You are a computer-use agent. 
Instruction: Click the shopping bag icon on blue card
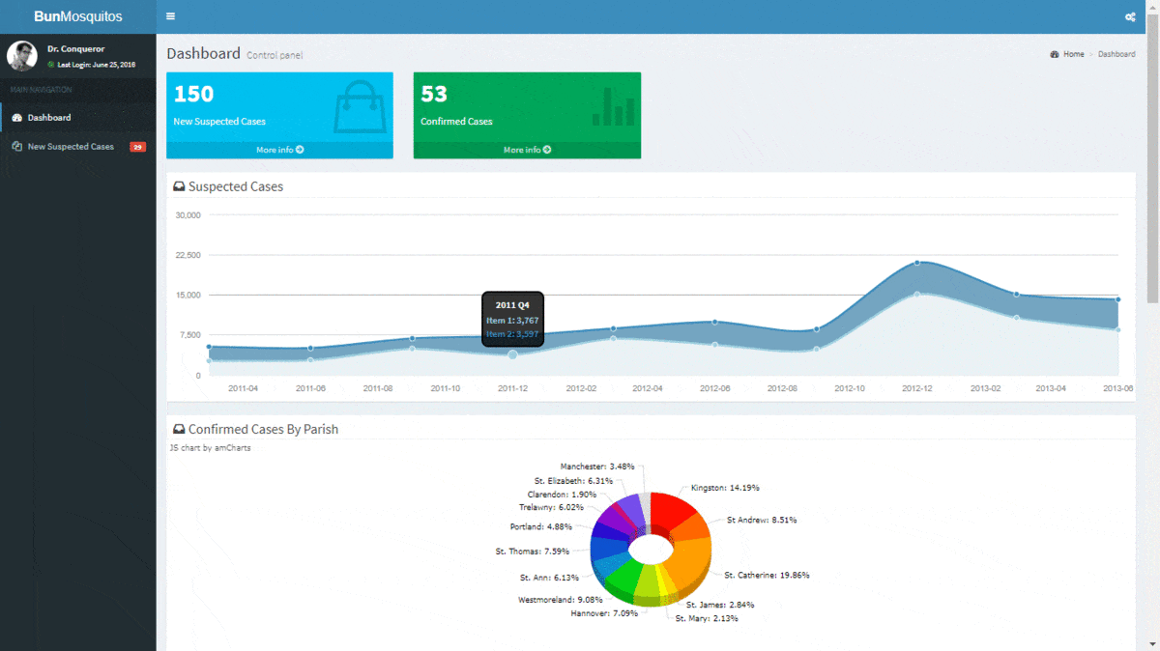[359, 106]
